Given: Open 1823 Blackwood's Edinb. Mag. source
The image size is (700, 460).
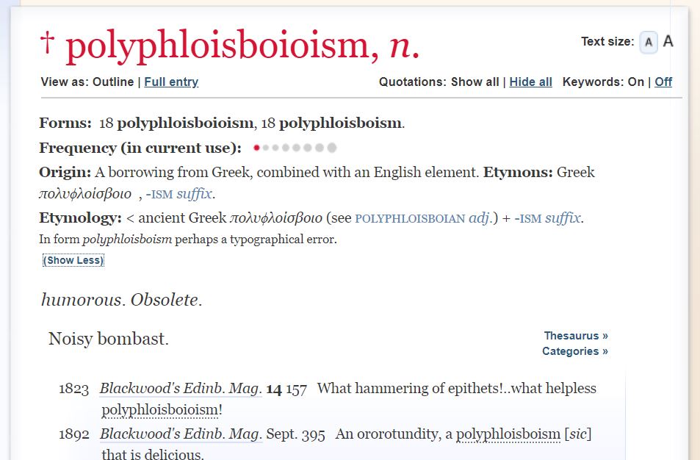Looking at the screenshot, I should pos(181,389).
